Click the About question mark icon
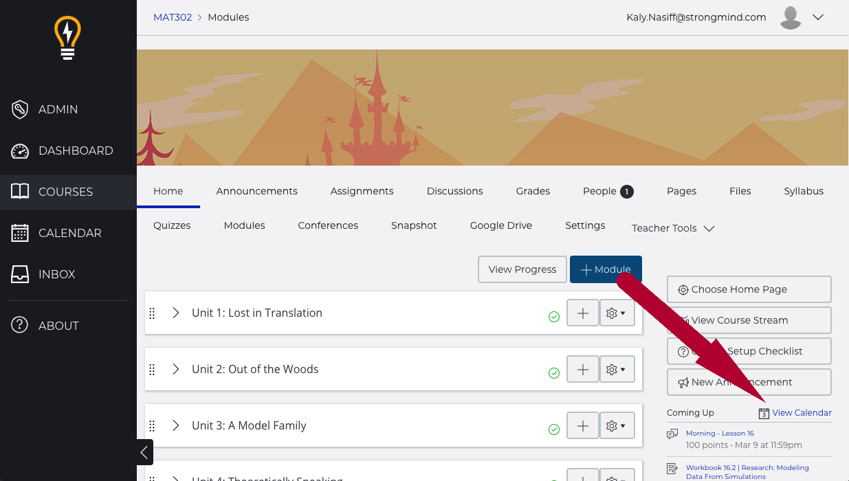The width and height of the screenshot is (849, 481). [x=20, y=326]
